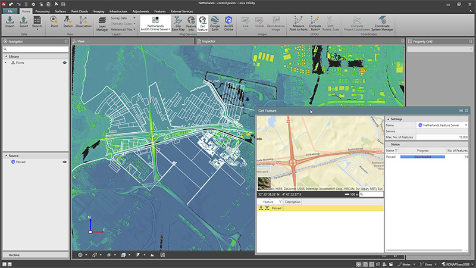Toggle the grid icon in status bar
This screenshot has width=476, height=268.
[x=371, y=264]
